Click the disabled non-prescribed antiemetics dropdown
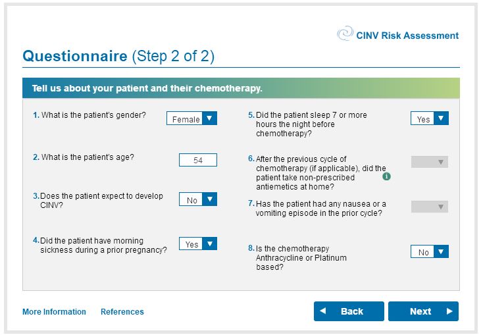483x335 pixels. tap(430, 162)
